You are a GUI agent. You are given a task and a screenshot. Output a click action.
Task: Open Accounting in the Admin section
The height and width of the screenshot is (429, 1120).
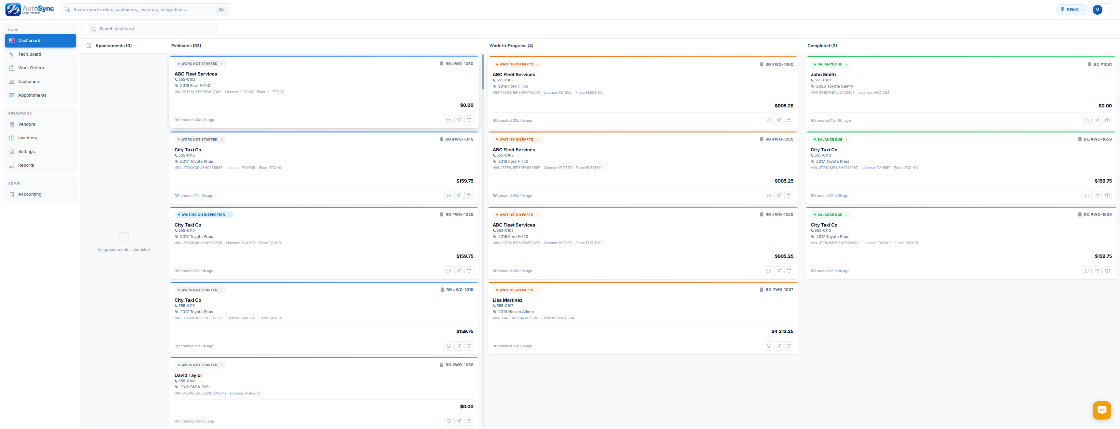click(30, 194)
